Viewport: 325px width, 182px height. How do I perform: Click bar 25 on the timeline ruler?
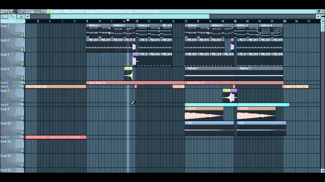click(x=285, y=21)
